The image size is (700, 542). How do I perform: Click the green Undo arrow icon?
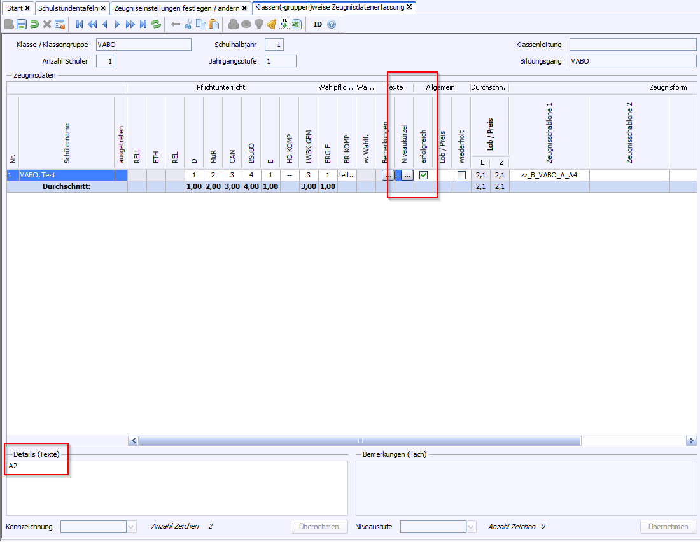click(x=34, y=24)
